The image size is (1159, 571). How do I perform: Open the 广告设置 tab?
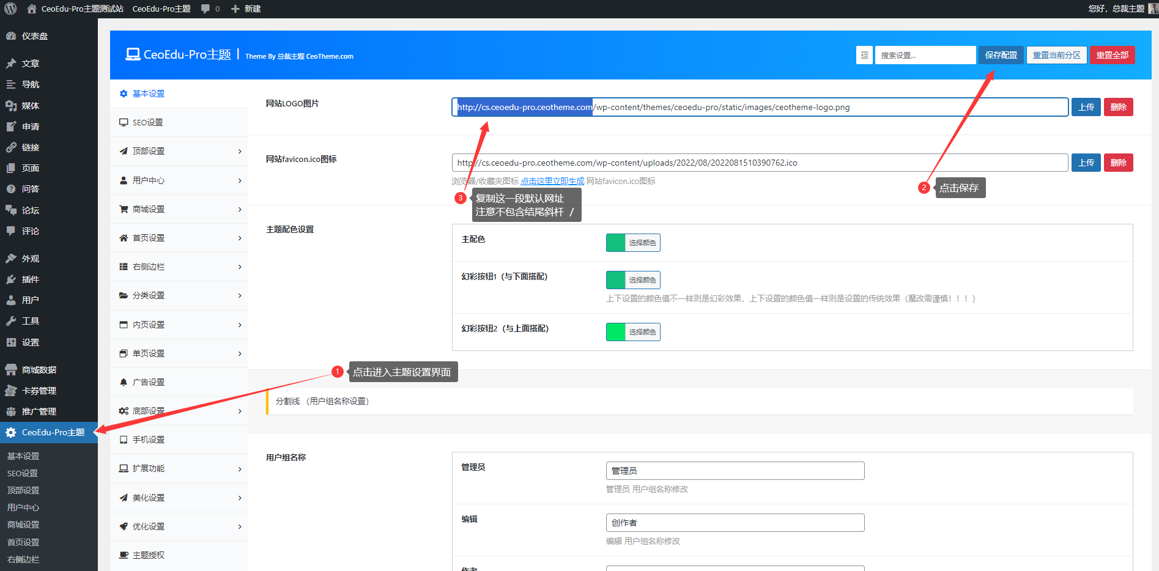(179, 382)
